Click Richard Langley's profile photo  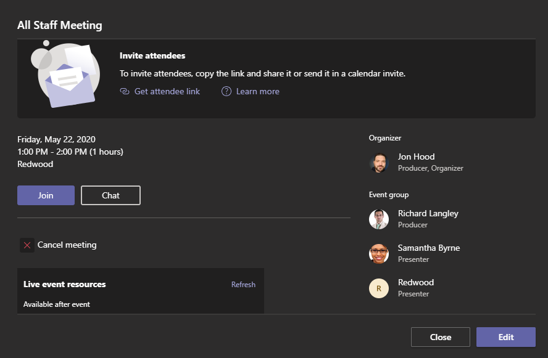[379, 219]
